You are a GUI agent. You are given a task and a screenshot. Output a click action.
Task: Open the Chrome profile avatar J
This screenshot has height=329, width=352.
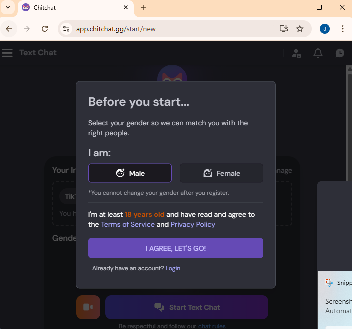pyautogui.click(x=325, y=29)
